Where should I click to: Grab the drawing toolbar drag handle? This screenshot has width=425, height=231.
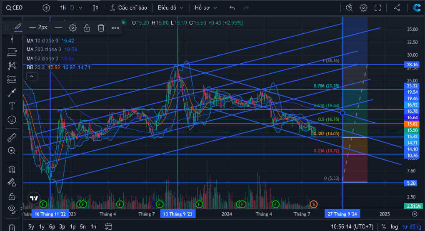point(7,27)
